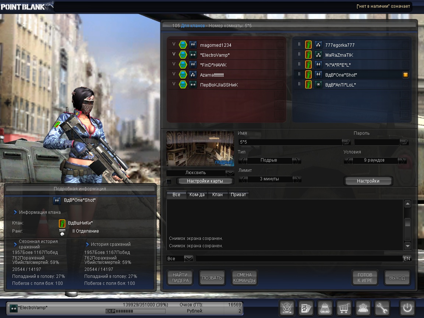Click Azamatttttttt rank badge icon
The height and width of the screenshot is (318, 424).
point(193,74)
